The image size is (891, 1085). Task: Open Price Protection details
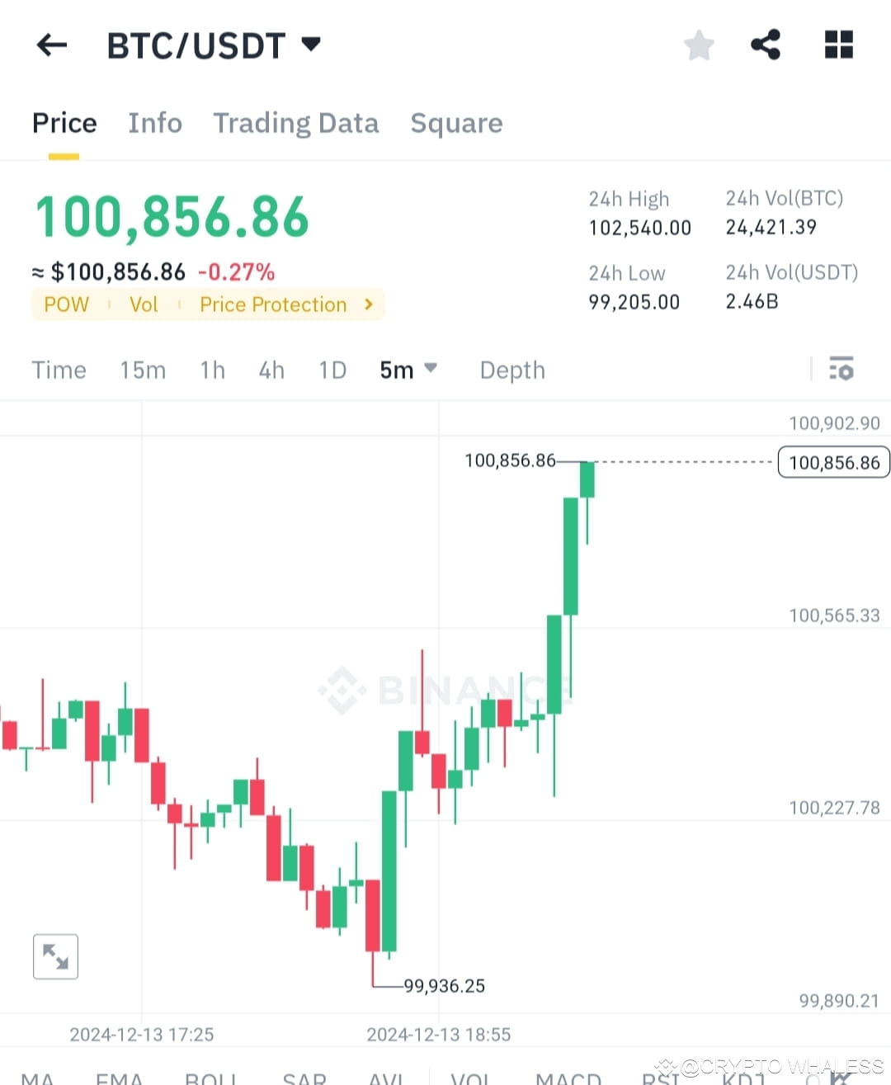283,304
